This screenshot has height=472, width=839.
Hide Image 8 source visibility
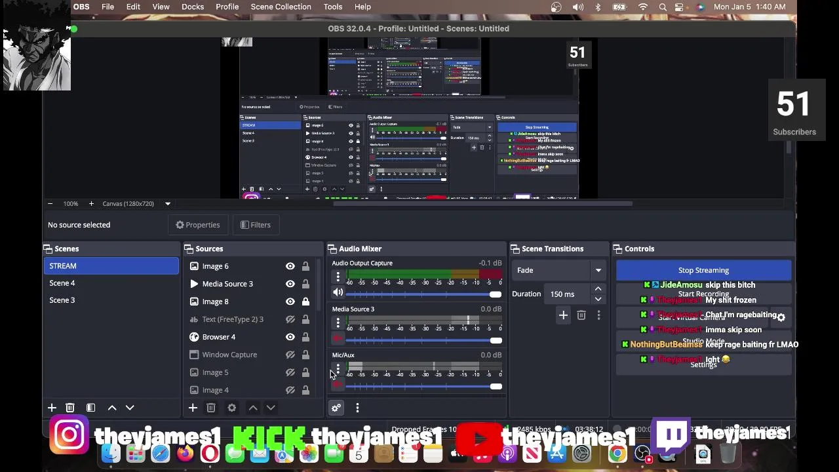(290, 302)
